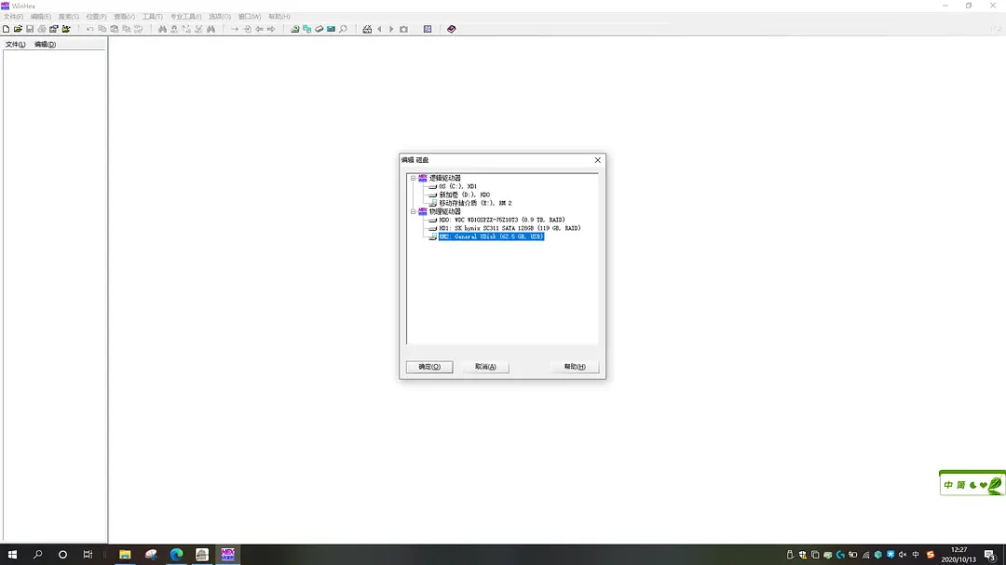Click the book help icon in toolbar
The image size is (1006, 565).
point(452,29)
